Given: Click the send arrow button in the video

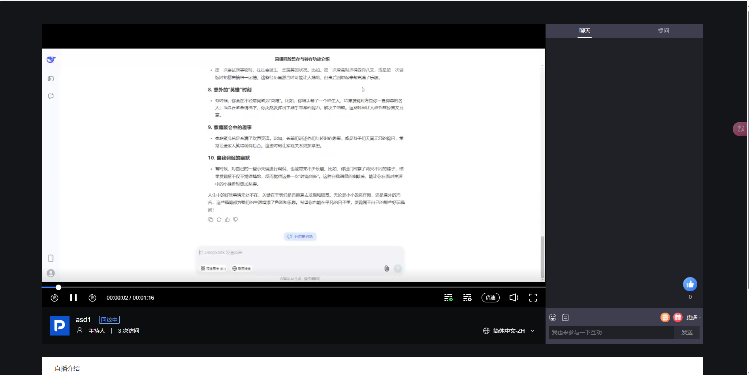Looking at the screenshot, I should point(398,268).
